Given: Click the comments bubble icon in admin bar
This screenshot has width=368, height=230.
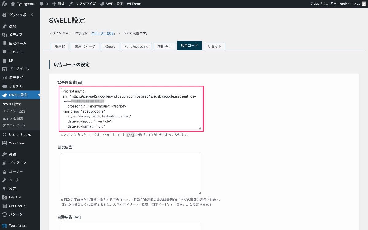Looking at the screenshot, I should pyautogui.click(x=41, y=4).
